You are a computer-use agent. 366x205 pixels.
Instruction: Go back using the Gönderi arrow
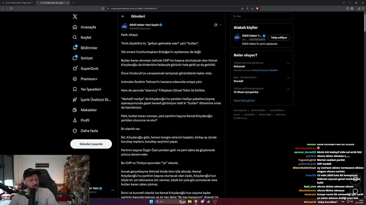click(x=123, y=16)
